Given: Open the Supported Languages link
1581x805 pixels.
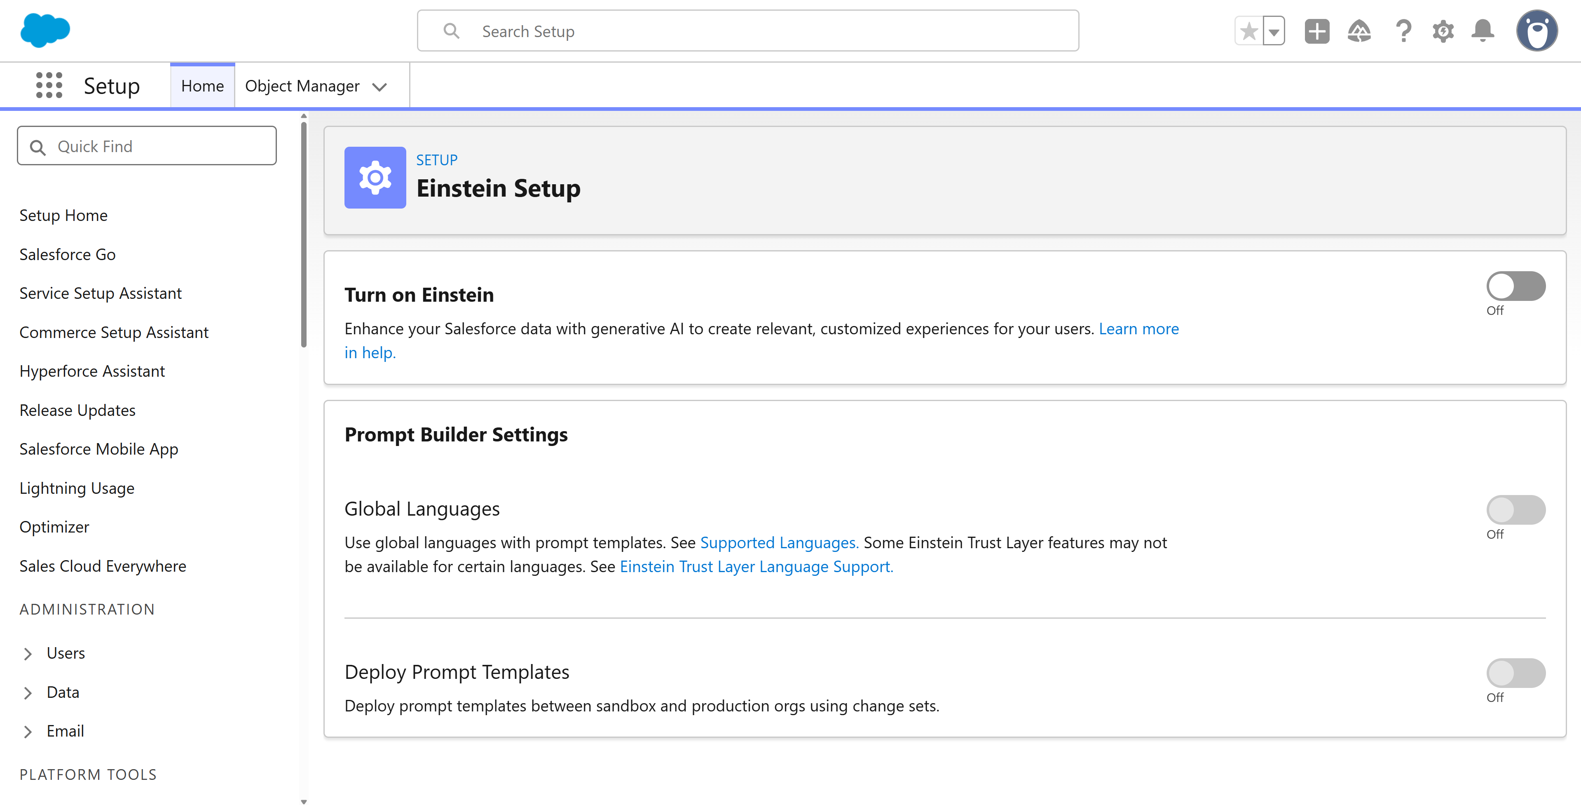Looking at the screenshot, I should point(779,542).
